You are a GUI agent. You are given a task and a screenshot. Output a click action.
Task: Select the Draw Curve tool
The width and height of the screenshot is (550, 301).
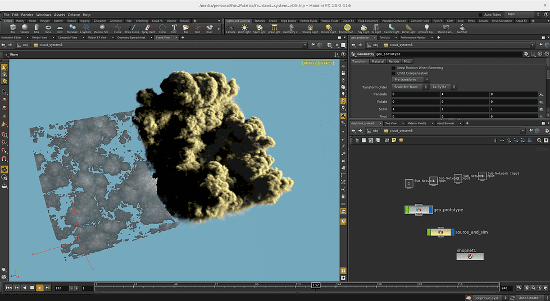(x=132, y=29)
